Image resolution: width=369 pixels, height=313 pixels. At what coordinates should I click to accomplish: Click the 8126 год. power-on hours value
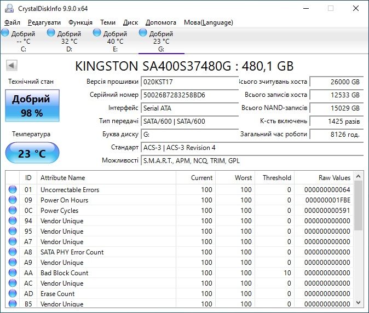[337, 135]
